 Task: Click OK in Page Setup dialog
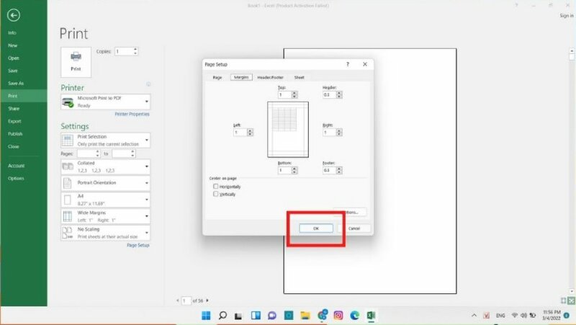(316, 228)
